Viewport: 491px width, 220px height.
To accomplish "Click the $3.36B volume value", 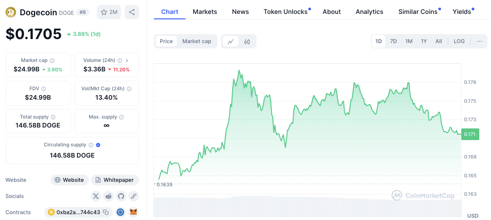I will [x=94, y=70].
